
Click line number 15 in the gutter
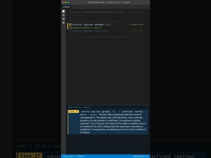[70, 18]
